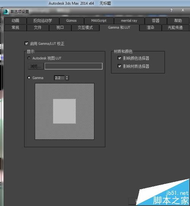
Task: Open the 动画 tab
Action: (x=15, y=21)
